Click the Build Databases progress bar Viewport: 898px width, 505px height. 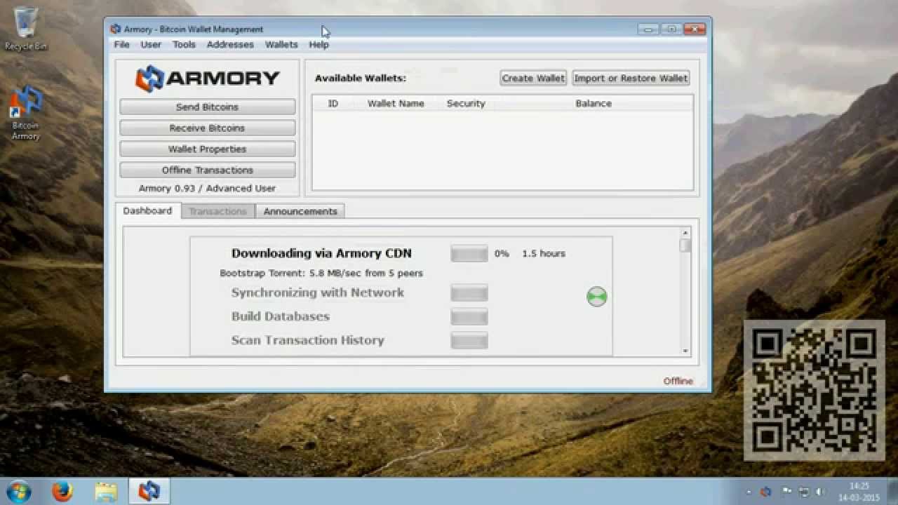click(x=469, y=317)
